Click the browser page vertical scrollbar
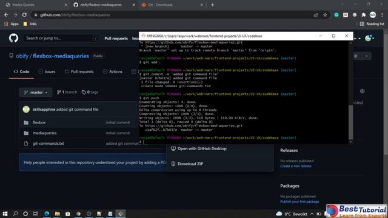 (386, 94)
